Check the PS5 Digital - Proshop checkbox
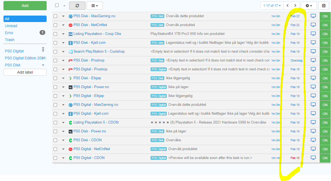The image size is (331, 181). [x=55, y=69]
